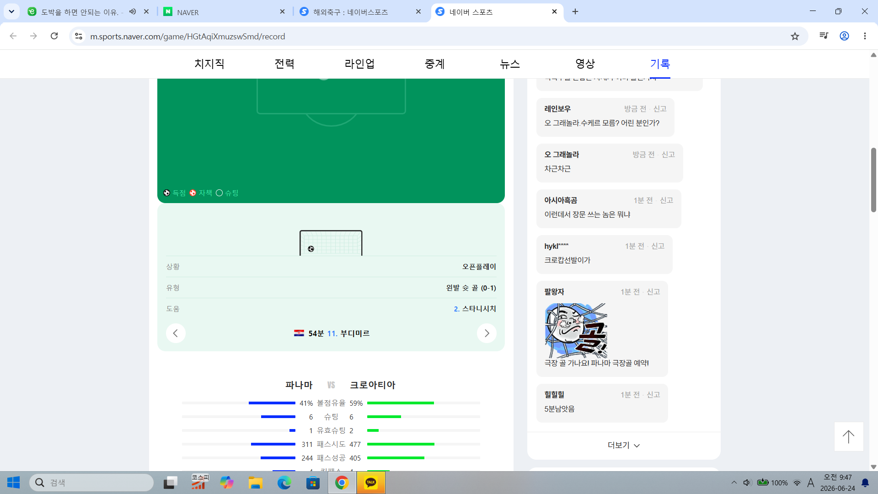
Task: Click the ball marker in the goal diagram
Action: coord(311,249)
